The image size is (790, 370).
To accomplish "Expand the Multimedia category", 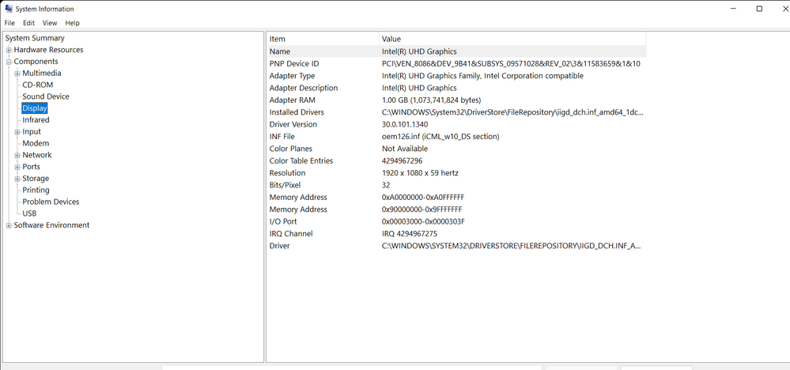I will (x=17, y=74).
